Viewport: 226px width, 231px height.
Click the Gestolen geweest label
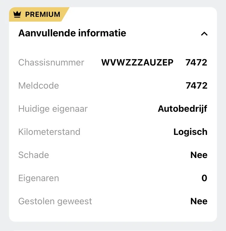click(x=55, y=201)
